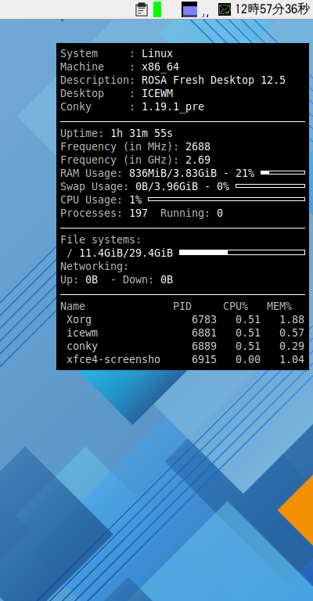The width and height of the screenshot is (313, 601).
Task: Click the Swap Usage progress bar
Action: 271,186
